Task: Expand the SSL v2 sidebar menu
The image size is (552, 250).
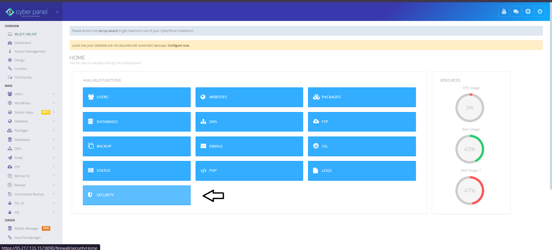Action: [31, 203]
